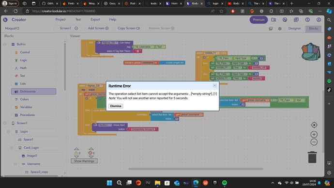Image resolution: width=334 pixels, height=188 pixels.
Task: Open Spotify from taskbar
Action: pos(224,183)
